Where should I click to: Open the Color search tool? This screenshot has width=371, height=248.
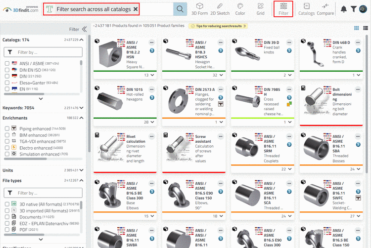tap(240, 9)
